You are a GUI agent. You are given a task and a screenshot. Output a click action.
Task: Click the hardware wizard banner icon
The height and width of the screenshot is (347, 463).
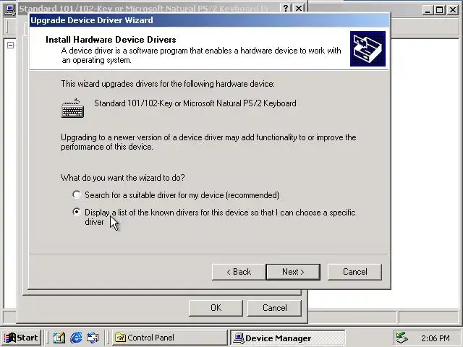coord(368,48)
